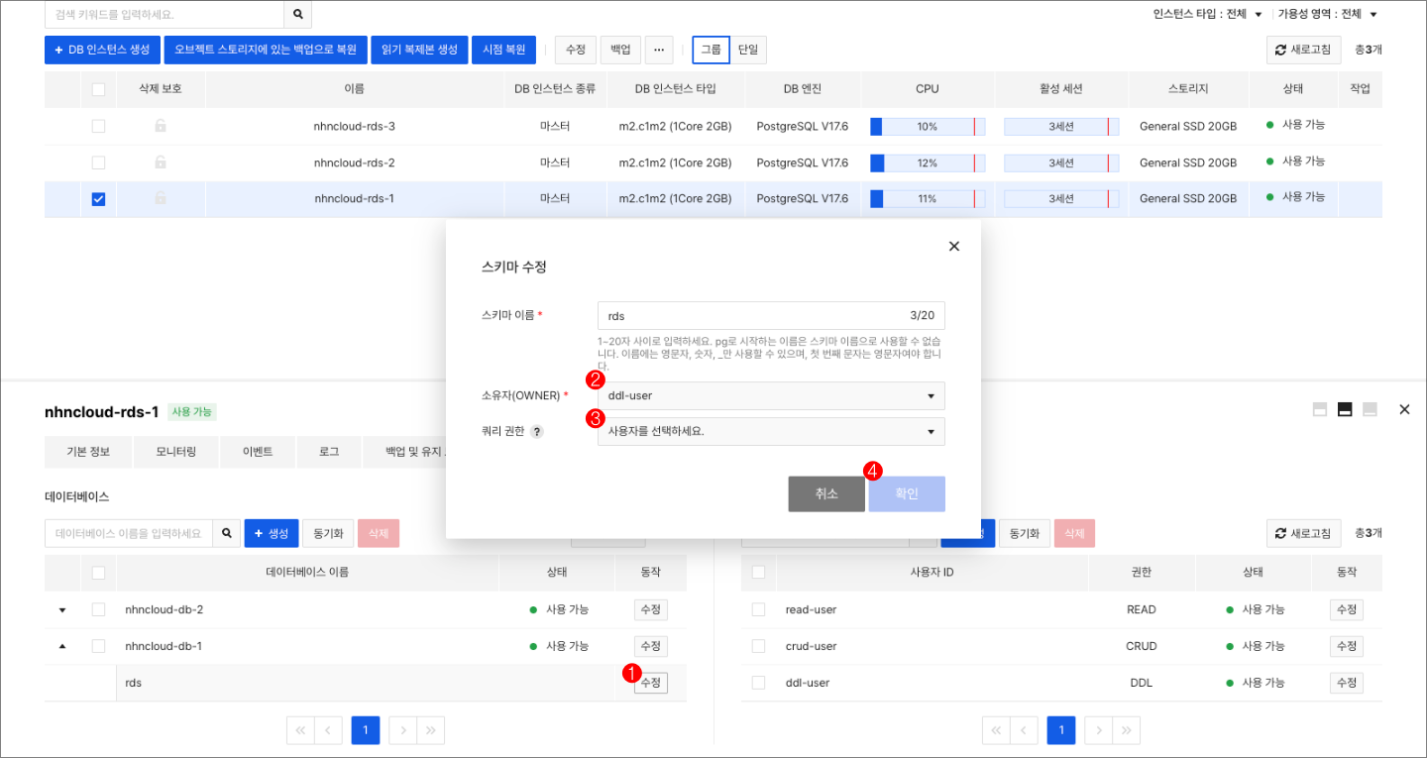The height and width of the screenshot is (758, 1427).
Task: Click the CPU usage bar for nhncloud-rds-1
Action: [926, 198]
